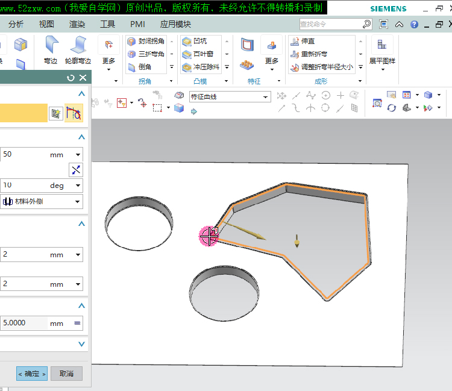
Task: Select the 封闭拐角 tool
Action: pyautogui.click(x=146, y=41)
